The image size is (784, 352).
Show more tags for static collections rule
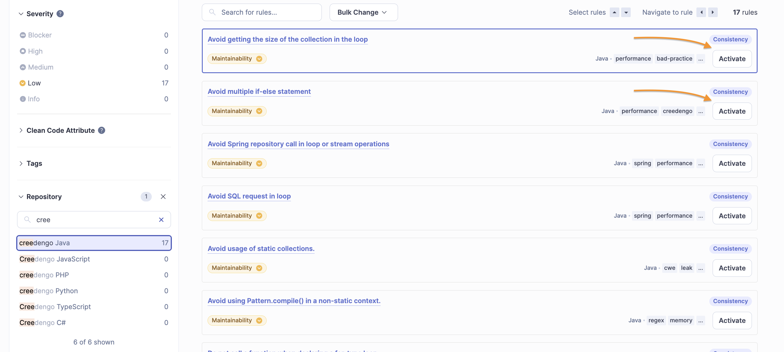pos(701,268)
